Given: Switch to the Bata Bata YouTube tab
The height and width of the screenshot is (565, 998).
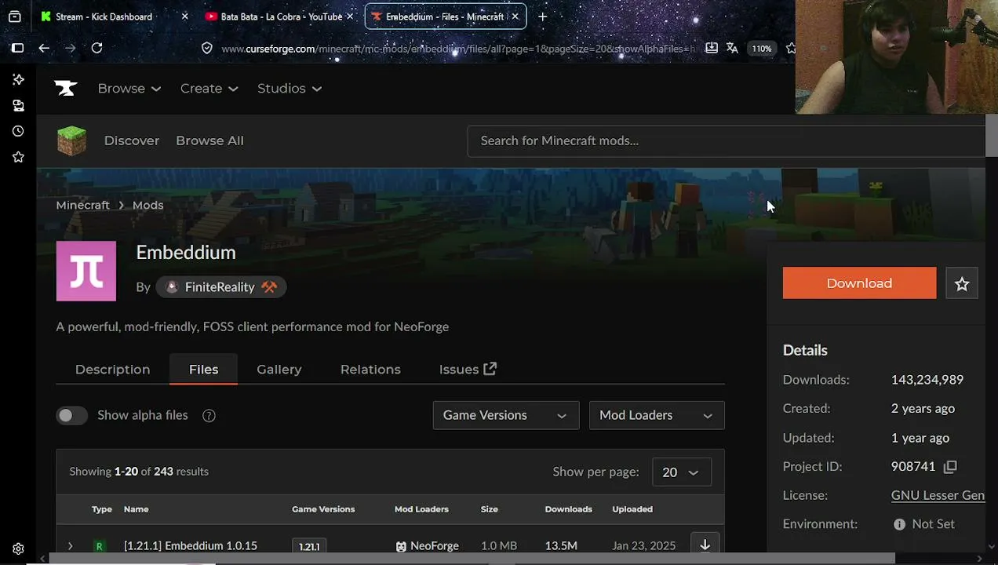Looking at the screenshot, I should pyautogui.click(x=281, y=16).
